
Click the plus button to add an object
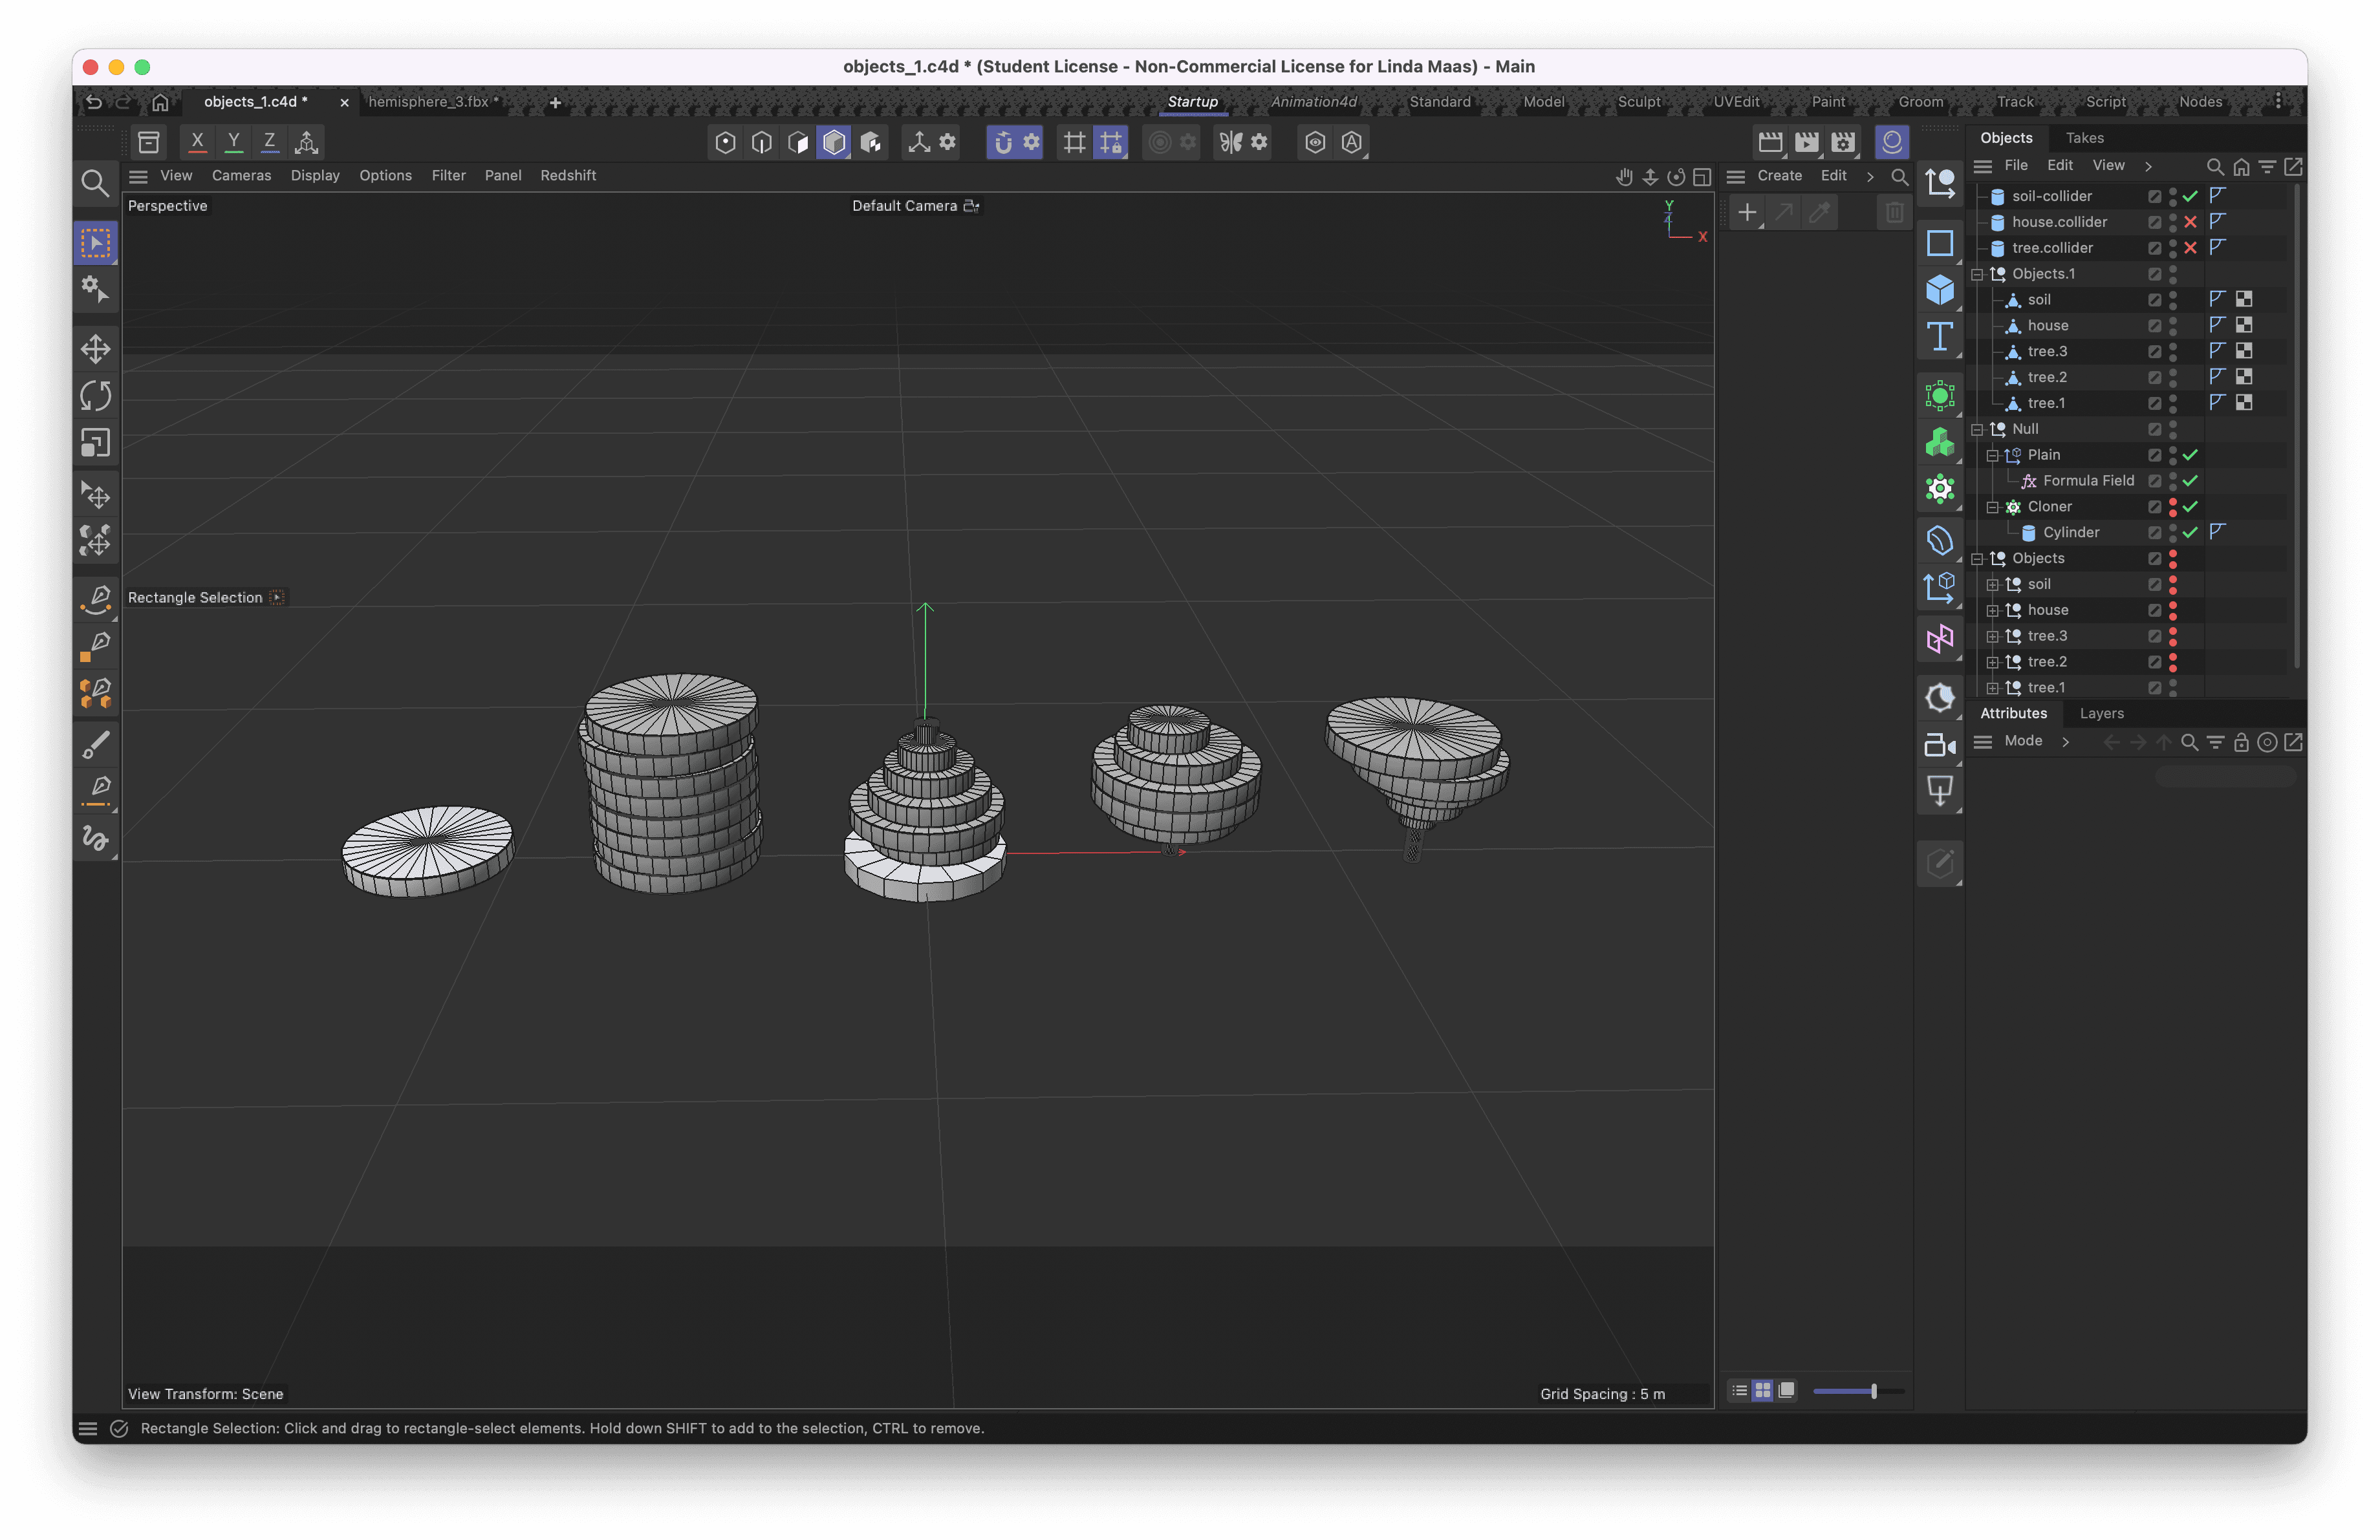(1746, 211)
